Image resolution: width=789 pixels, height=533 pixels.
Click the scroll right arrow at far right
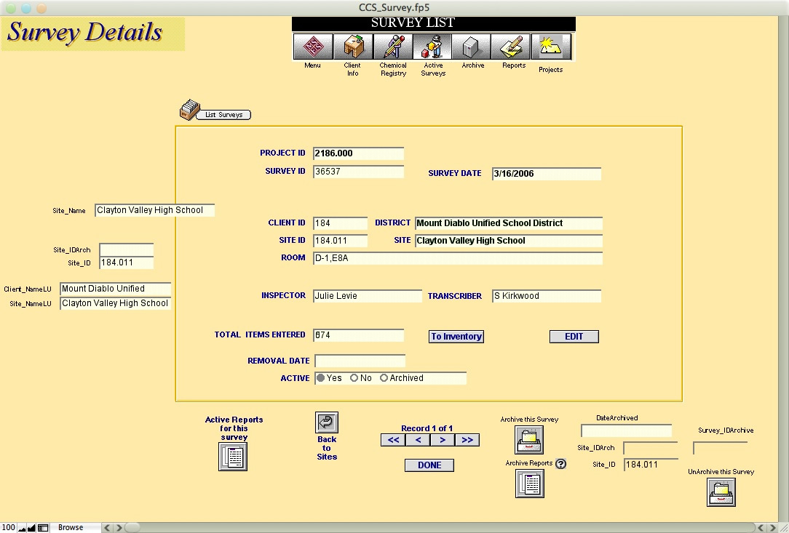[773, 527]
